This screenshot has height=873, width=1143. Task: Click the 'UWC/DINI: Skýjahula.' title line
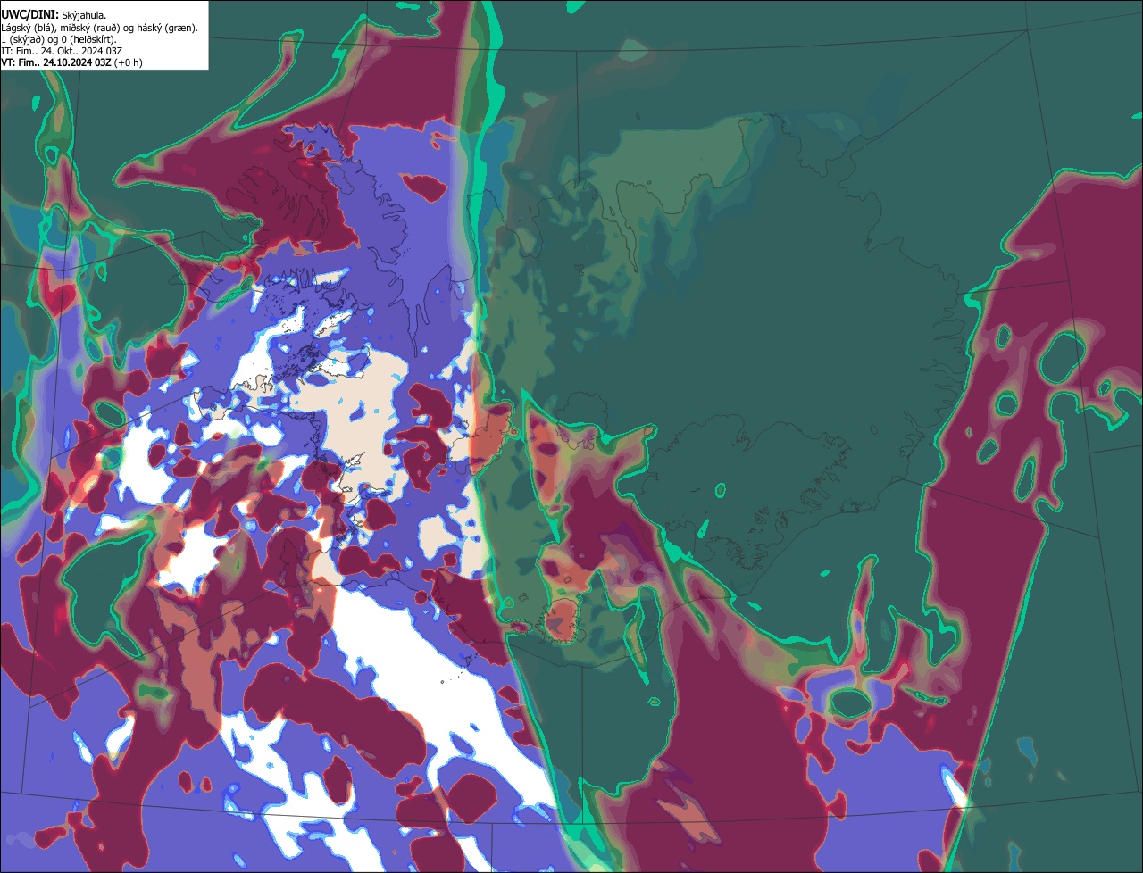(x=54, y=14)
